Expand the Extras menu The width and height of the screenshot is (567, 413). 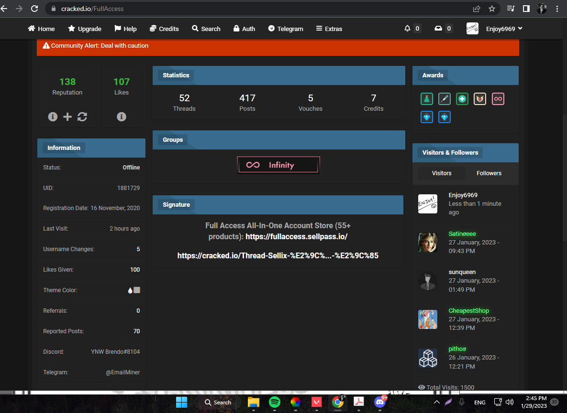tap(329, 29)
